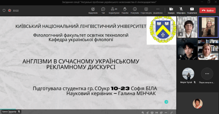Select video of woman with glasses
Image resolution: width=219 pixels, height=114 pixels.
pos(187,27)
